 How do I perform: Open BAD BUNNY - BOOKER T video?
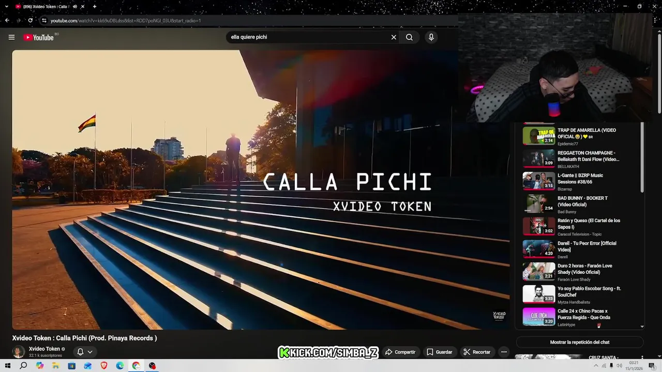[579, 204]
